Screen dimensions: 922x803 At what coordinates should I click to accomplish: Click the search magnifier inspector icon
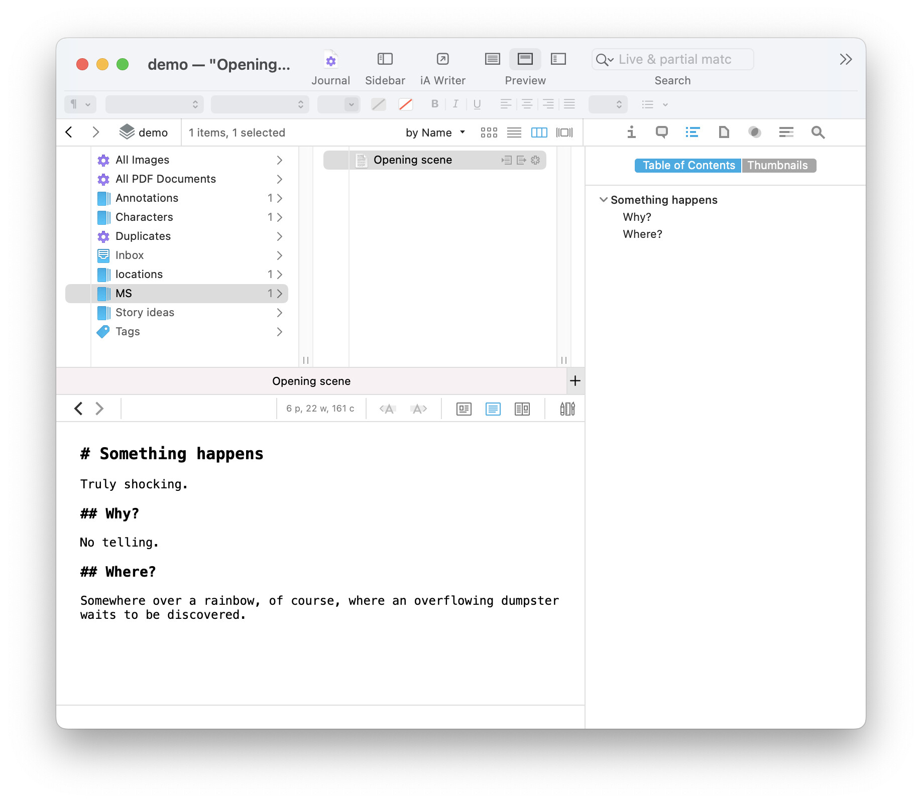click(x=818, y=132)
